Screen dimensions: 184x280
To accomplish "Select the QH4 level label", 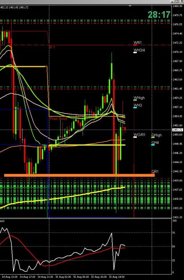I will pos(155,142).
